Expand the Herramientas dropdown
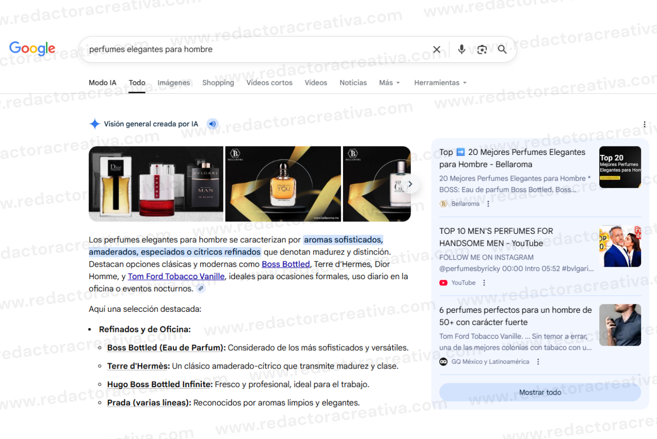 point(440,83)
